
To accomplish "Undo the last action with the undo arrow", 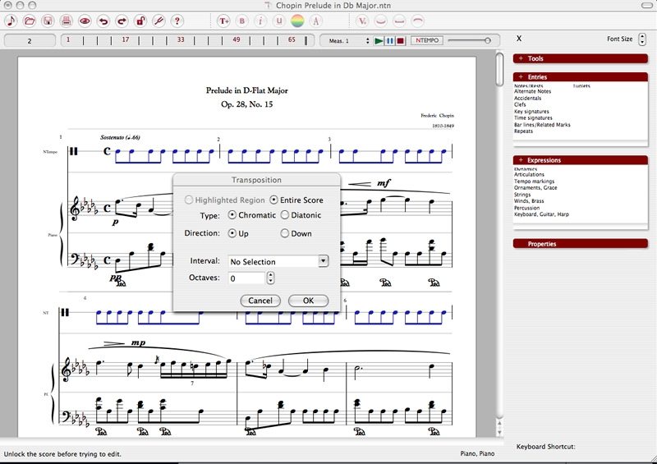I will coord(103,21).
